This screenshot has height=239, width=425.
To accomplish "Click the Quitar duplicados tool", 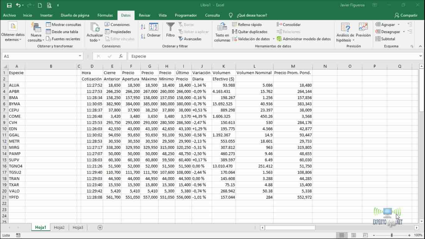I will [x=250, y=32].
